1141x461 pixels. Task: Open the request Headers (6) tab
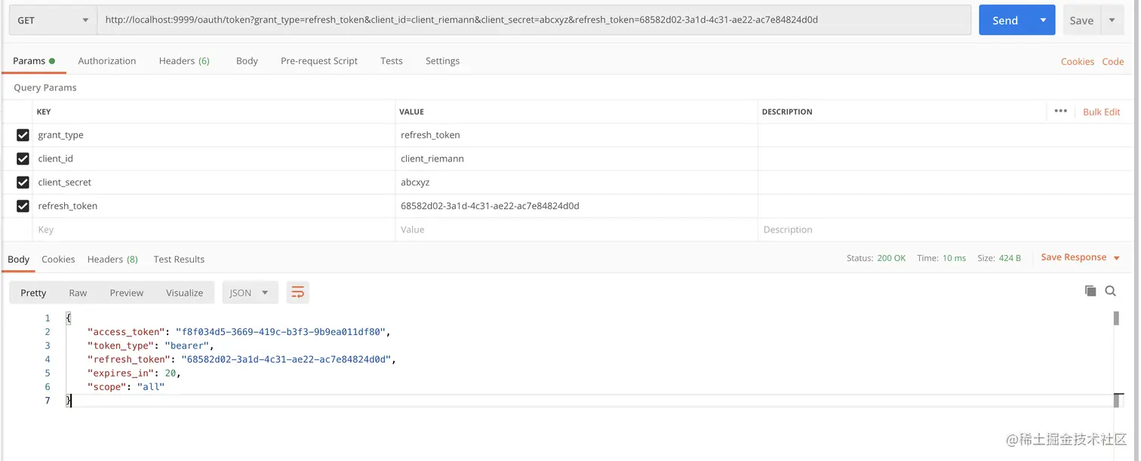click(184, 60)
